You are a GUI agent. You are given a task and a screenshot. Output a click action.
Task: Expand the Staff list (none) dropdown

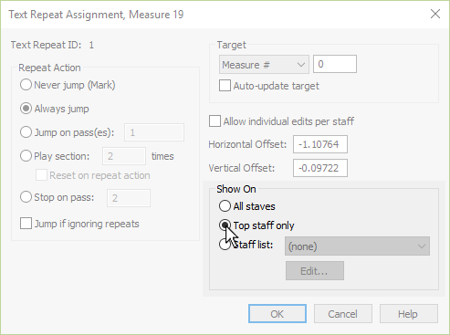click(x=357, y=246)
